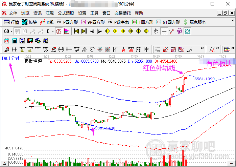
Task: Jump to the last bar
Action: [x=84, y=31]
